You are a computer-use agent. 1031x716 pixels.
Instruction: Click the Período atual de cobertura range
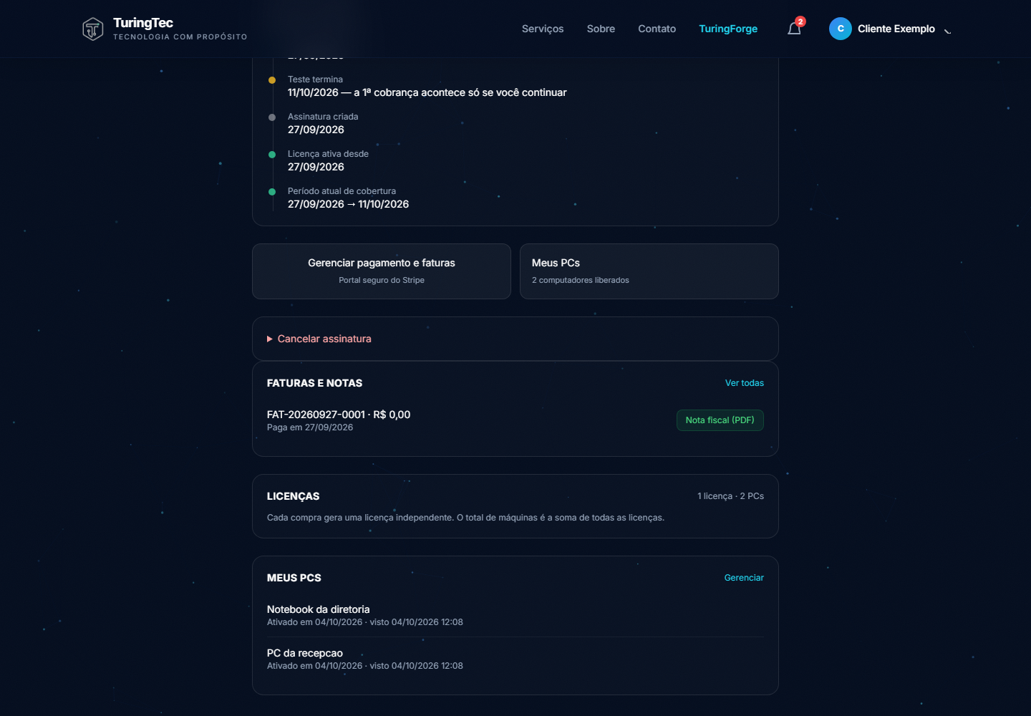click(348, 204)
